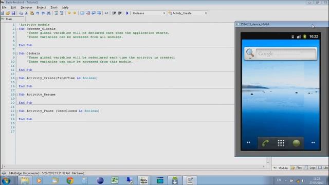
Task: Click the A? autocomplete toolbar icon
Action: [x=106, y=13]
